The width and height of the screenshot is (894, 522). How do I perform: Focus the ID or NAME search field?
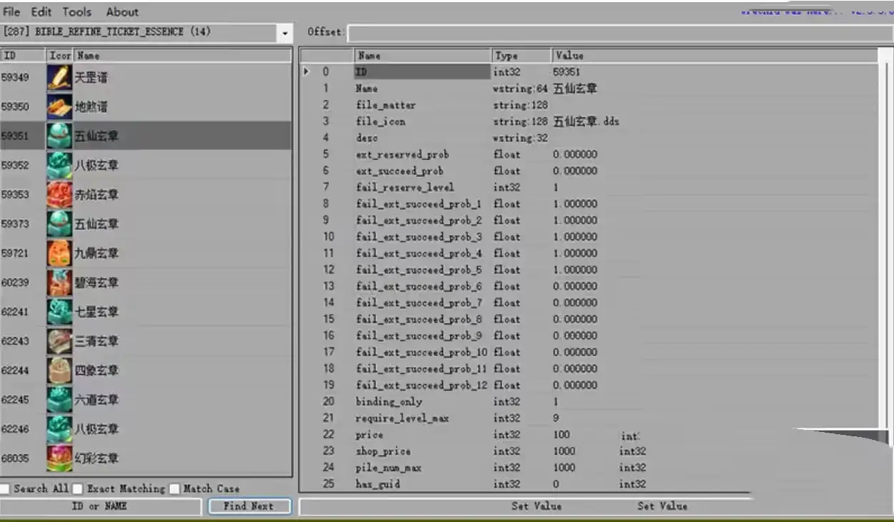tap(100, 506)
